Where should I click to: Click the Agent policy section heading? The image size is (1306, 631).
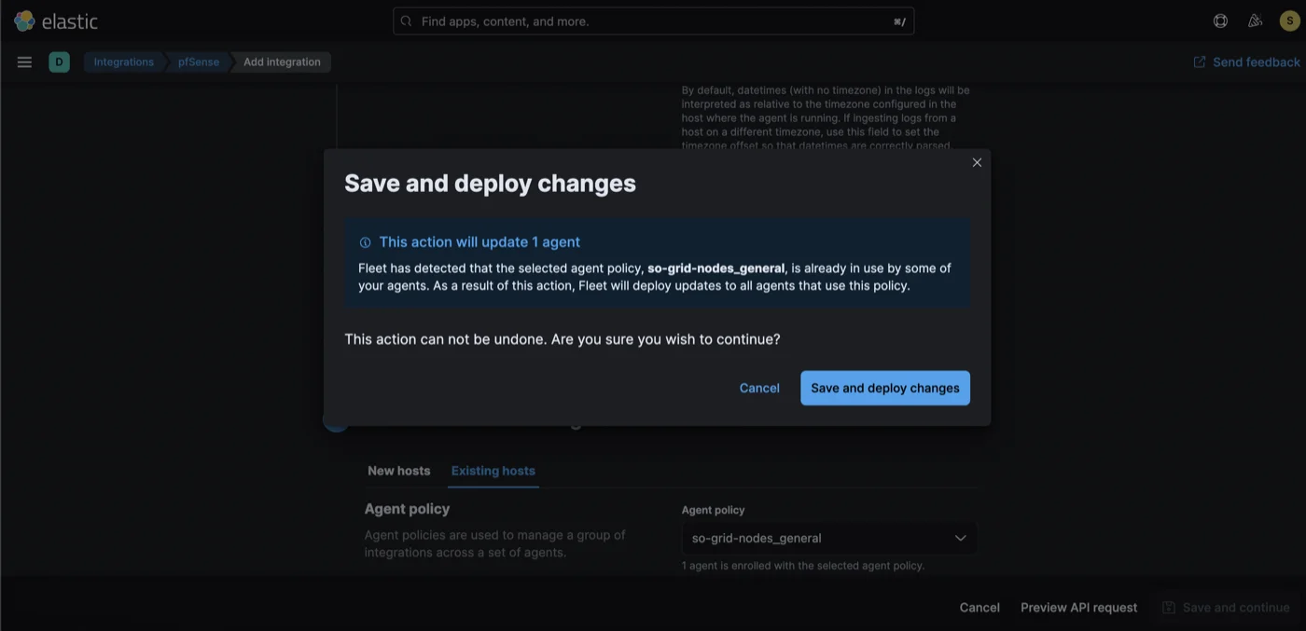point(407,509)
